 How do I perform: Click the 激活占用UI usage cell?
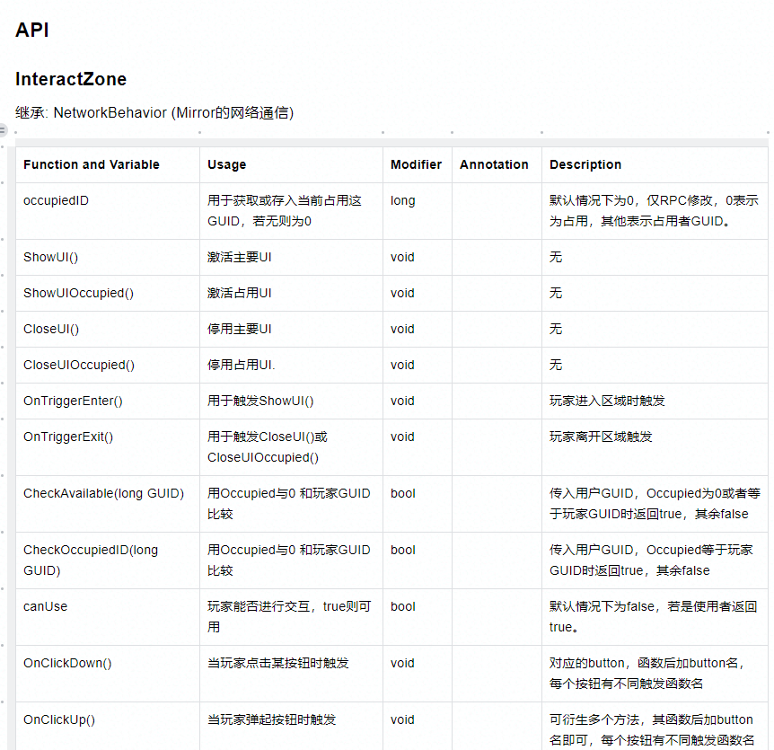tap(291, 294)
